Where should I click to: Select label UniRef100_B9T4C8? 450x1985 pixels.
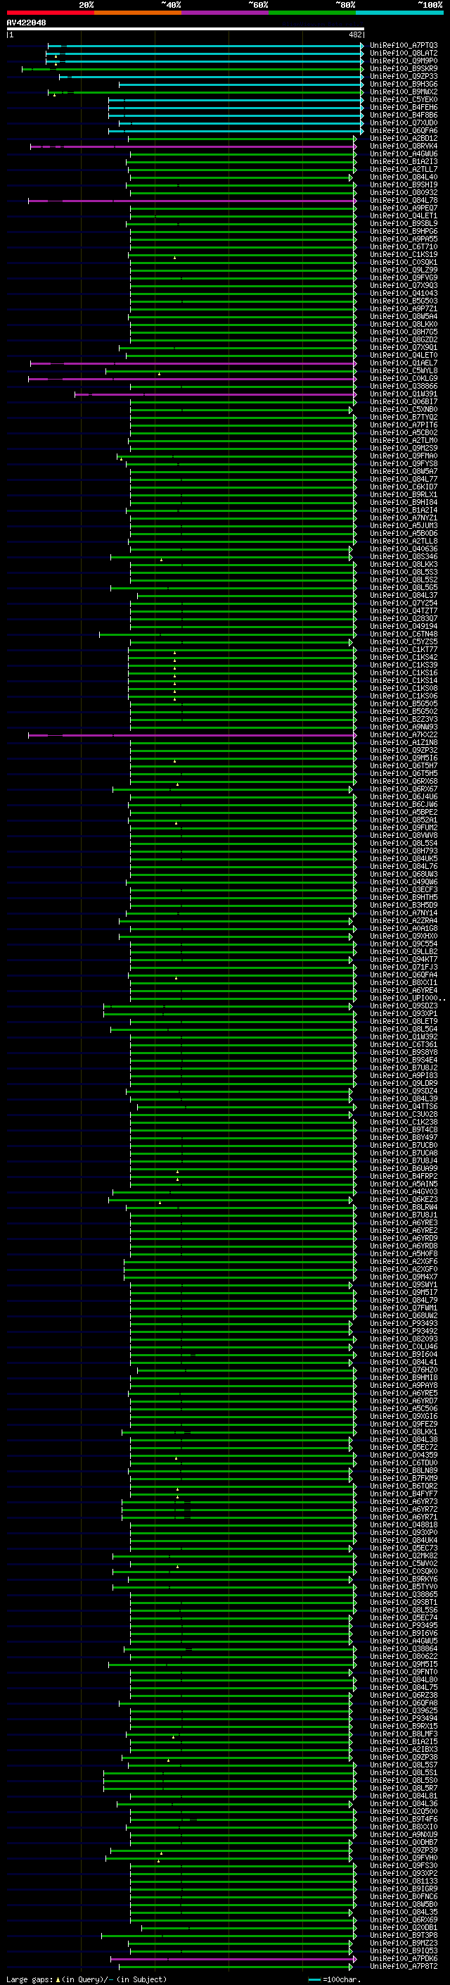coord(404,1129)
